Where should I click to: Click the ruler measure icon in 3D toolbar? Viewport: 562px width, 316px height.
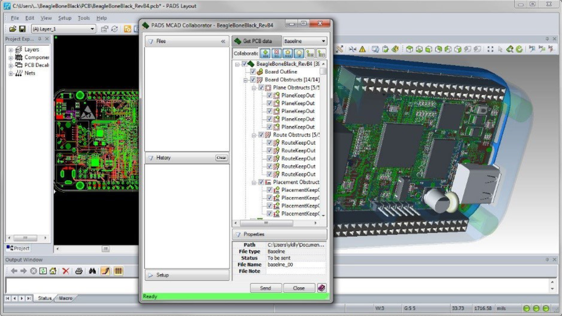pyautogui.click(x=340, y=49)
